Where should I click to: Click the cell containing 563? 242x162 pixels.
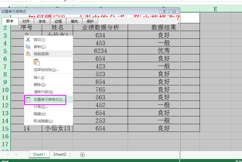click(x=100, y=97)
